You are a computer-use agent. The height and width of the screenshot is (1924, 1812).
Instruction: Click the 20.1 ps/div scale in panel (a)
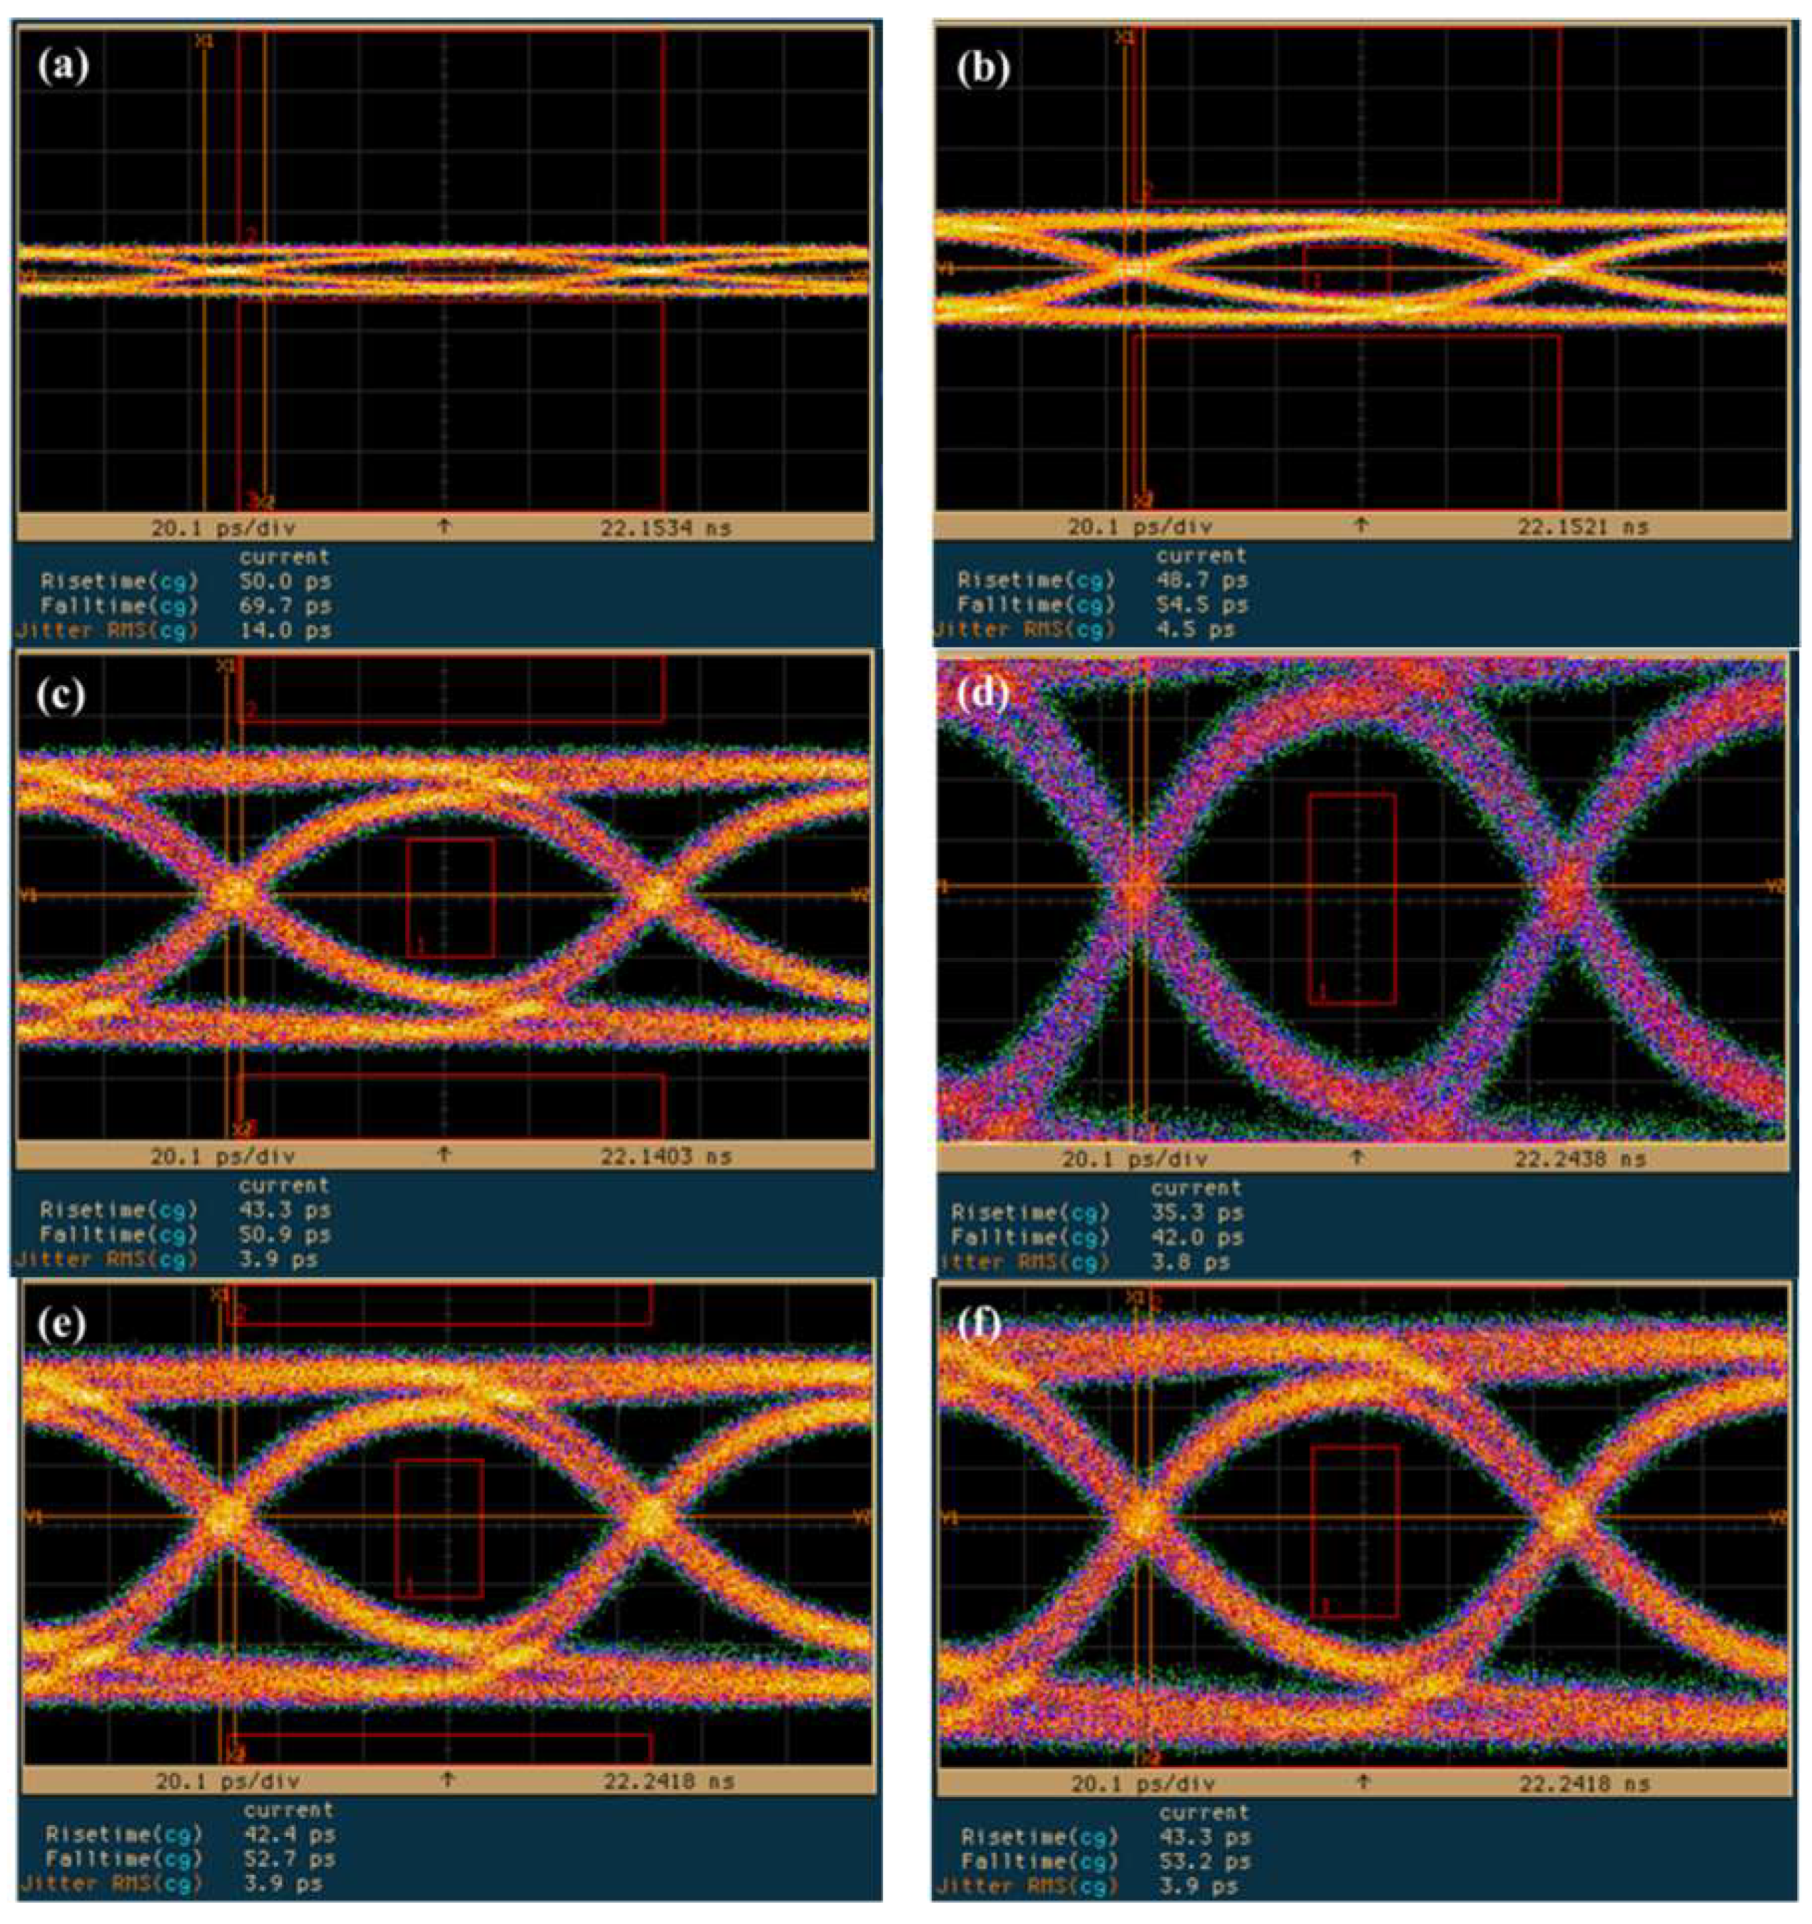pos(223,528)
